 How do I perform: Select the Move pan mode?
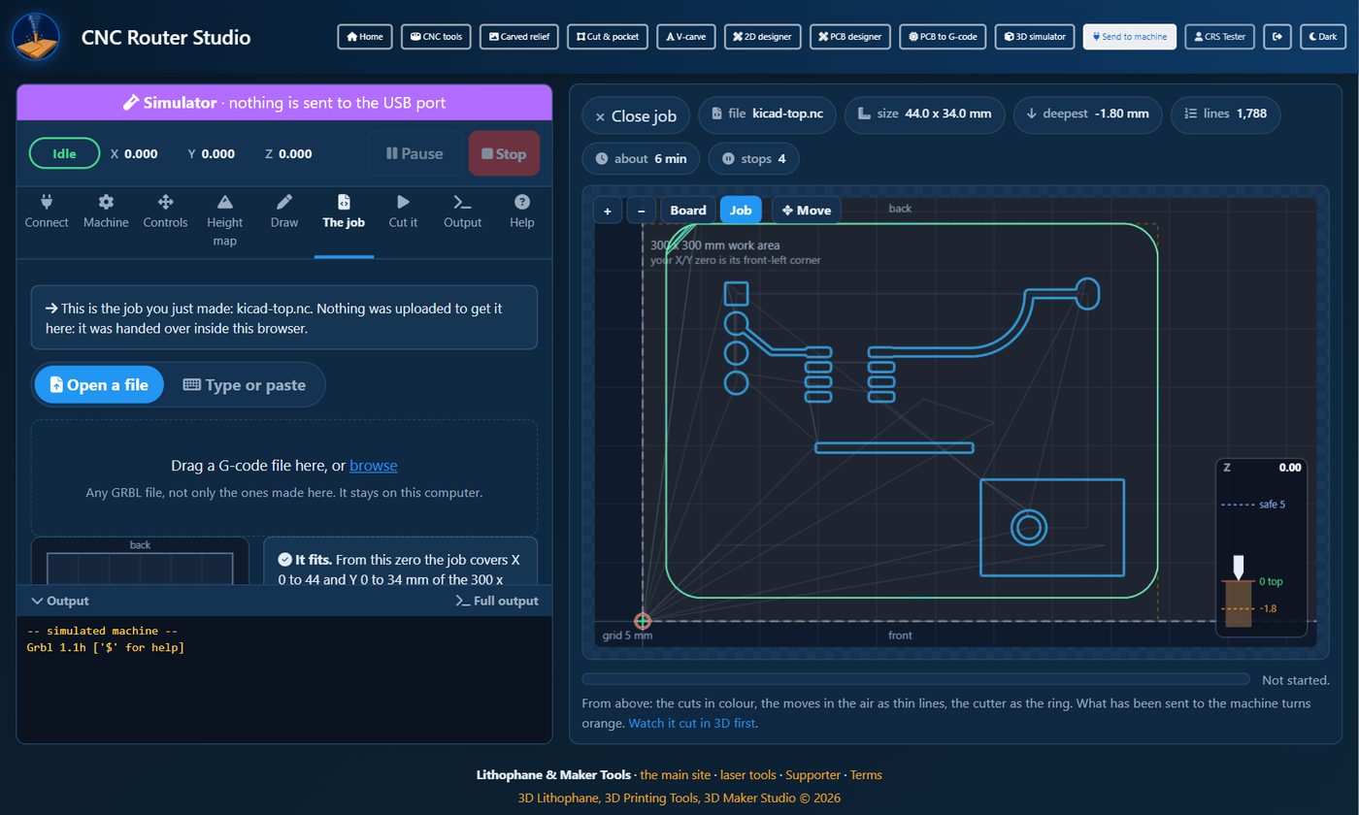click(x=806, y=211)
